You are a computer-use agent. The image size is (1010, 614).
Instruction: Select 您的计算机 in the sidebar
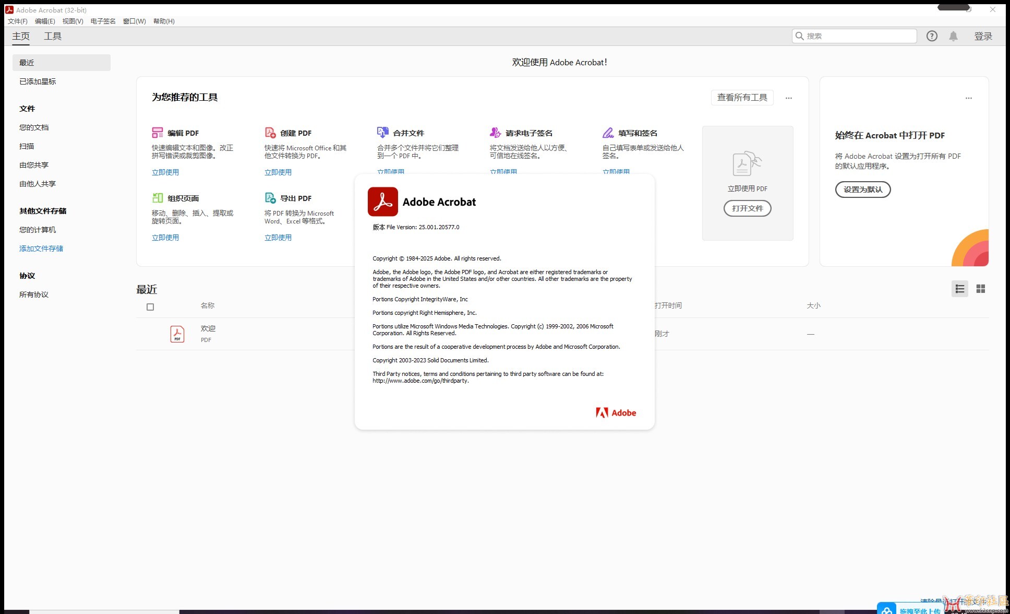click(x=38, y=230)
